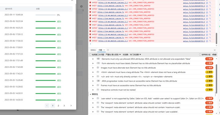Select the 问题 drawer tab
The width and height of the screenshot is (220, 115).
[x=100, y=50]
